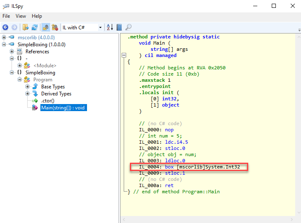This screenshot has width=301, height=223.
Task: Expand the References tree node
Action: 12,52
